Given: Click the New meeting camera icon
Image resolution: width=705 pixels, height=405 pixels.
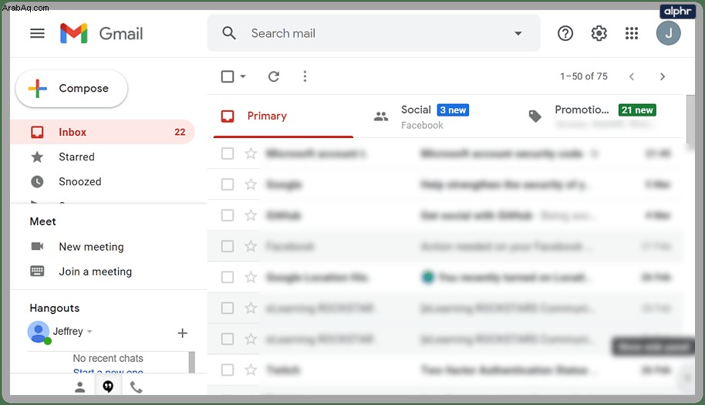Looking at the screenshot, I should (x=37, y=246).
